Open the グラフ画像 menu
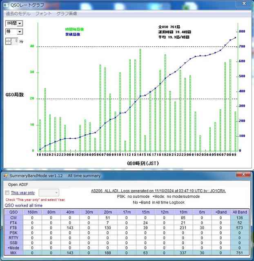The image size is (254, 261). (67, 13)
